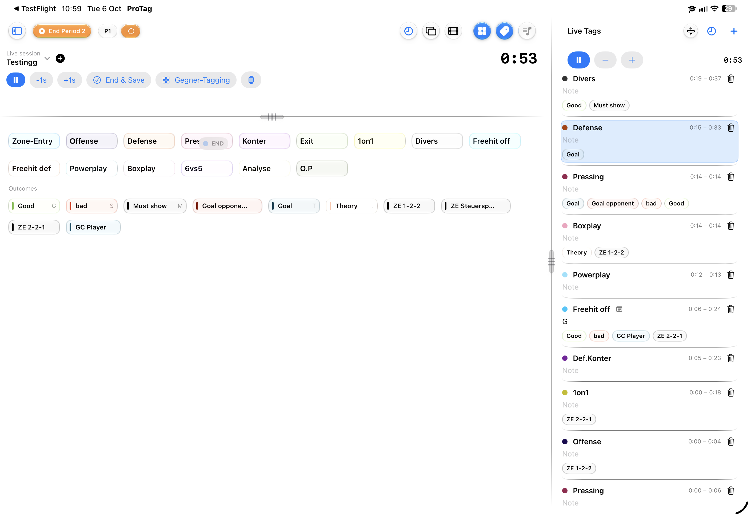Delete the Divers live tag
The height and width of the screenshot is (517, 751).
(730, 79)
